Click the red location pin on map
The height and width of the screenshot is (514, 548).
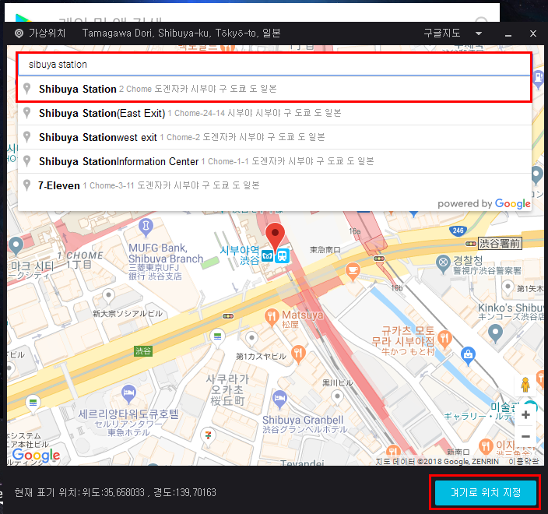point(275,237)
